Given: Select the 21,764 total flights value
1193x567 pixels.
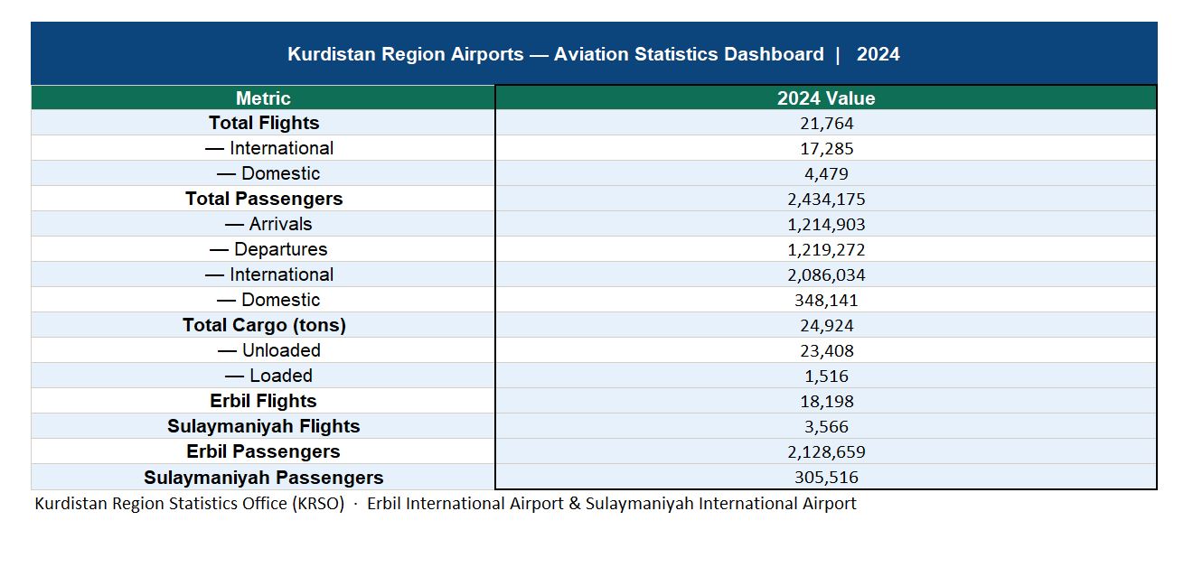Looking at the screenshot, I should 825,124.
